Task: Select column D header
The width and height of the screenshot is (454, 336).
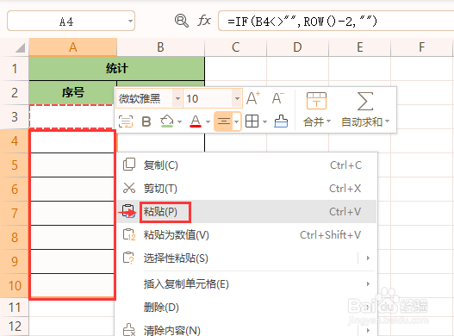Action: point(298,47)
